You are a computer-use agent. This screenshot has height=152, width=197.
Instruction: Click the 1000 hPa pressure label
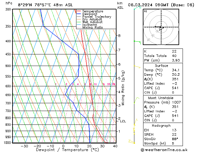click(8, 143)
